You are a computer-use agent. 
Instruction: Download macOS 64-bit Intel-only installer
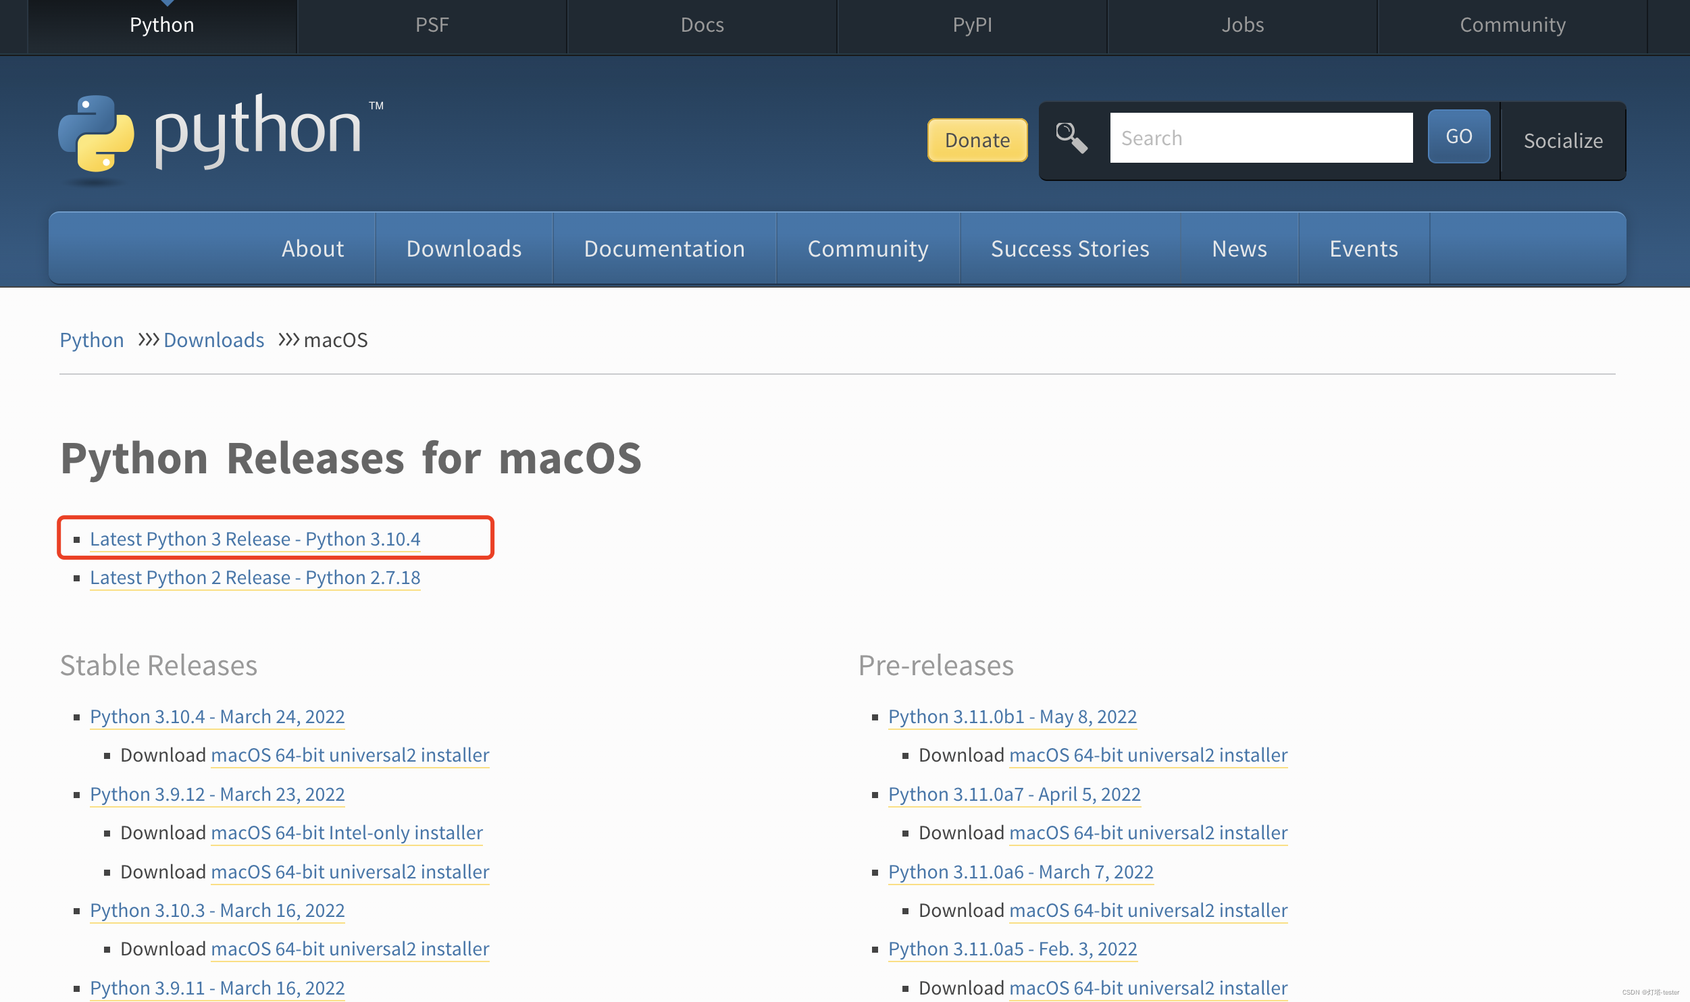[x=347, y=833]
